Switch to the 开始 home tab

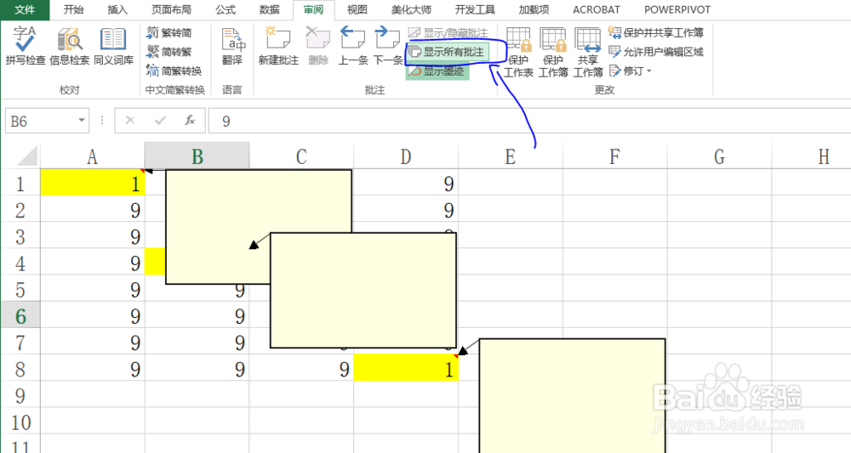tap(73, 9)
